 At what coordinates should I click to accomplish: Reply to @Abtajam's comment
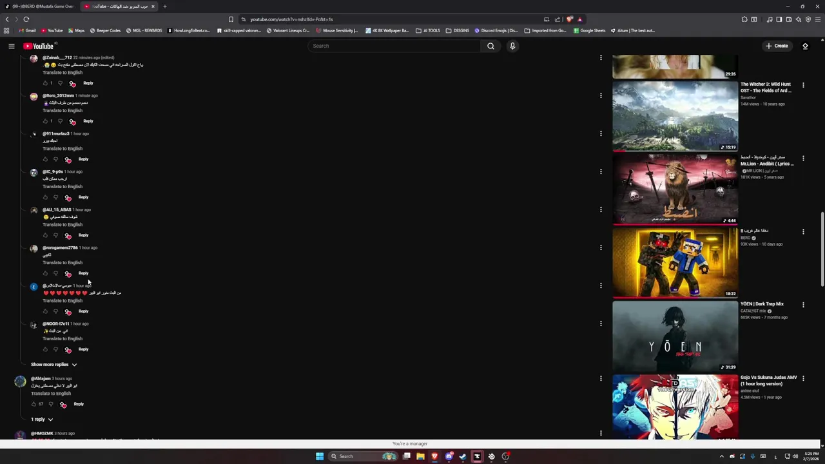tap(79, 404)
